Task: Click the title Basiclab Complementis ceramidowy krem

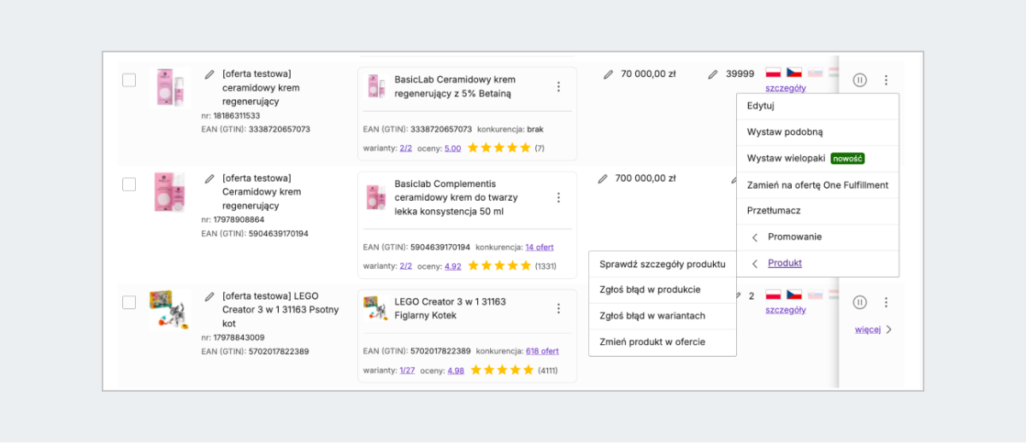Action: [x=456, y=197]
